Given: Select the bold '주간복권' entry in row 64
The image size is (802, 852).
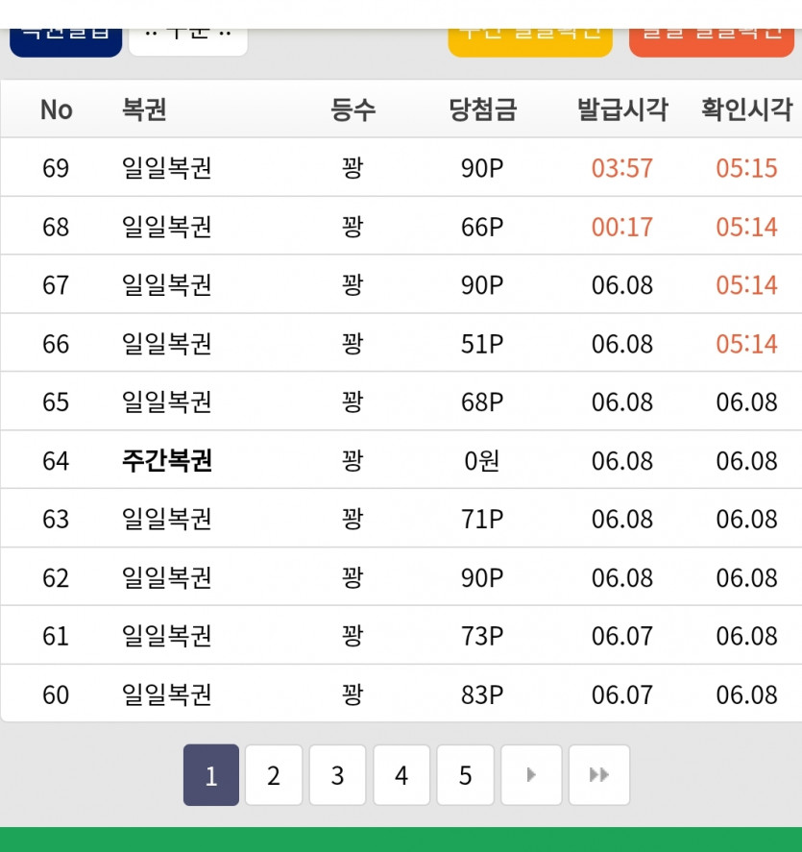Looking at the screenshot, I should click(x=167, y=461).
